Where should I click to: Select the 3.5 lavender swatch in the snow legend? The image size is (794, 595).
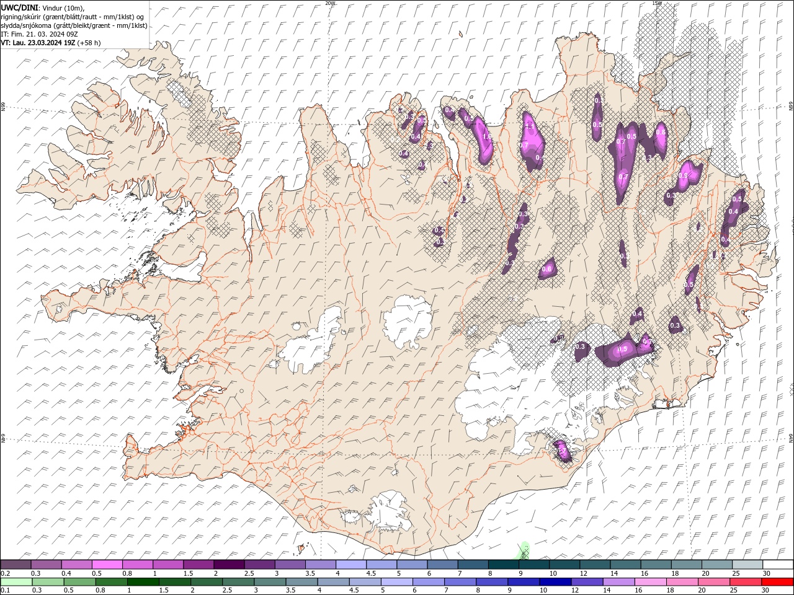(x=321, y=565)
